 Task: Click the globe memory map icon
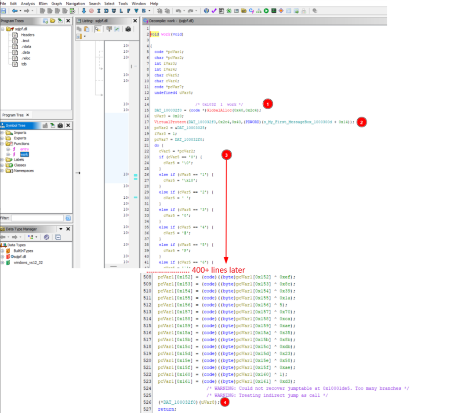point(207,11)
